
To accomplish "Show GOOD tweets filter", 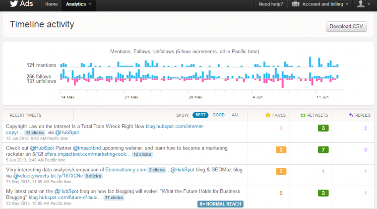I will pyautogui.click(x=218, y=115).
